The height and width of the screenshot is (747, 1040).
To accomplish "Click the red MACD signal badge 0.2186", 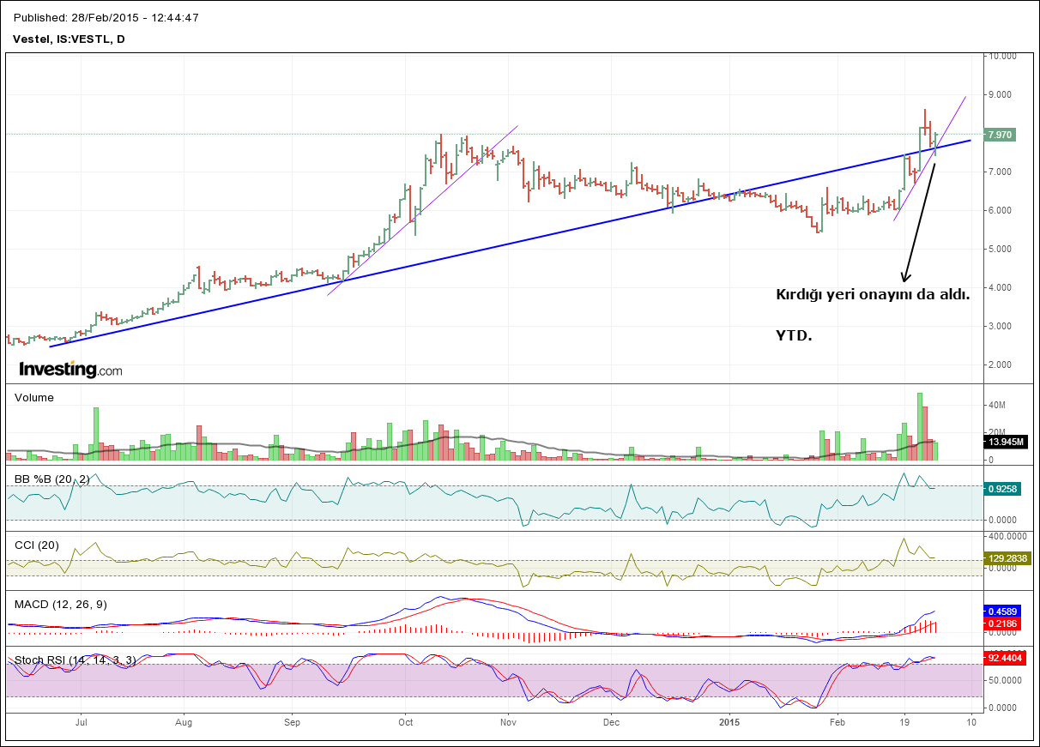I will point(1001,624).
